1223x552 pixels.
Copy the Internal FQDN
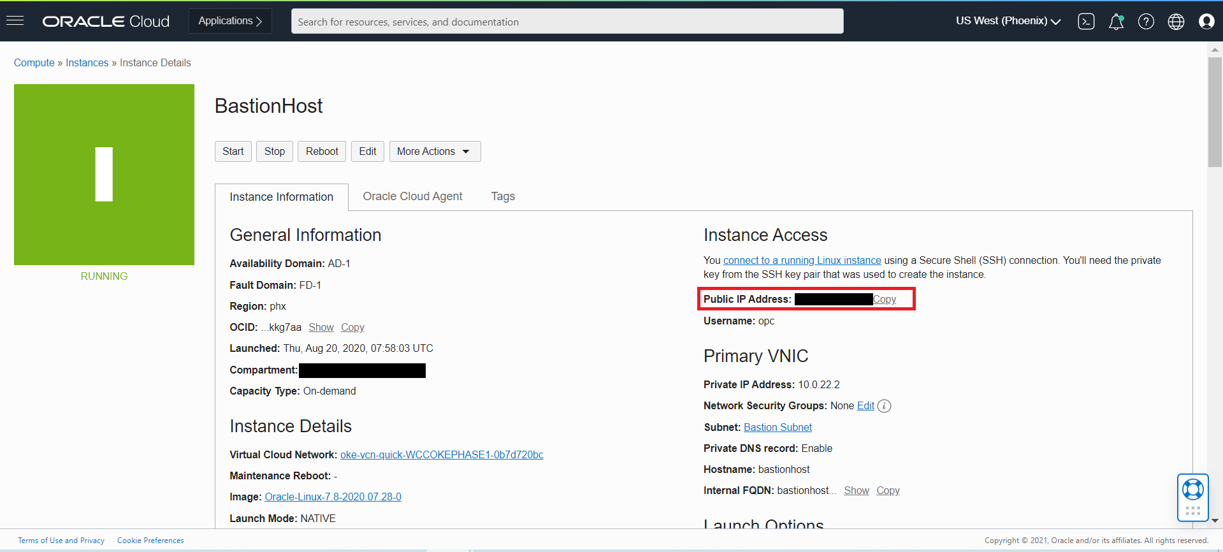[x=888, y=490]
